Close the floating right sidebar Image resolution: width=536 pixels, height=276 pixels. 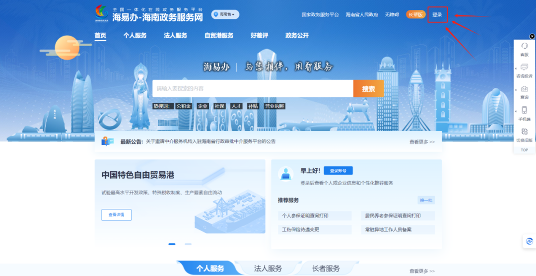tap(532, 36)
